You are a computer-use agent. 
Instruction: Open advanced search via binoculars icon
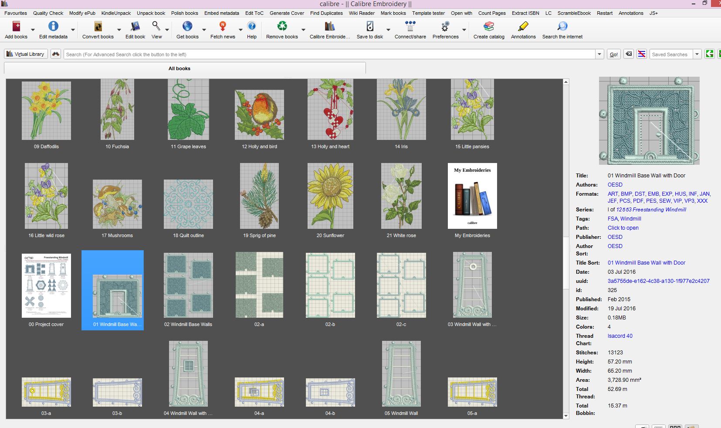tap(56, 54)
